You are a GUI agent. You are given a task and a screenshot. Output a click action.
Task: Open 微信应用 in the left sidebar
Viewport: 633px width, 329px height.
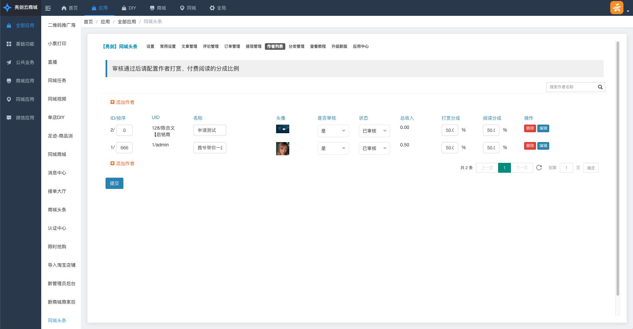click(25, 118)
